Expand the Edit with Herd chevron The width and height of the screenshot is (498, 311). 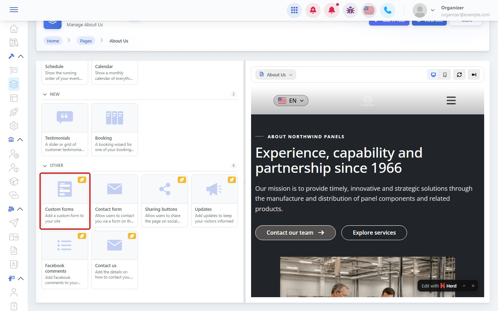464,286
